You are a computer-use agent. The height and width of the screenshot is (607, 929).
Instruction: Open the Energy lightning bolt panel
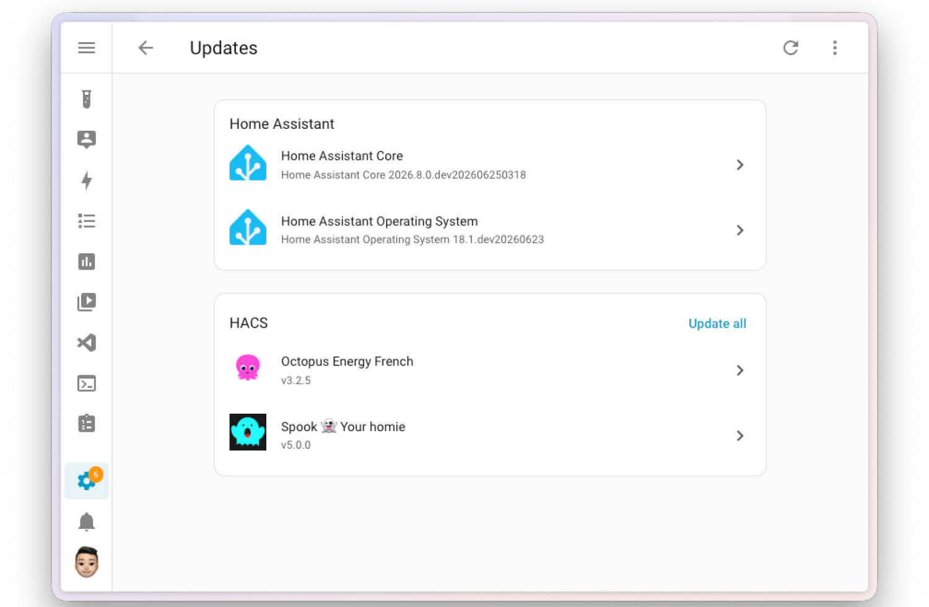[x=86, y=180]
